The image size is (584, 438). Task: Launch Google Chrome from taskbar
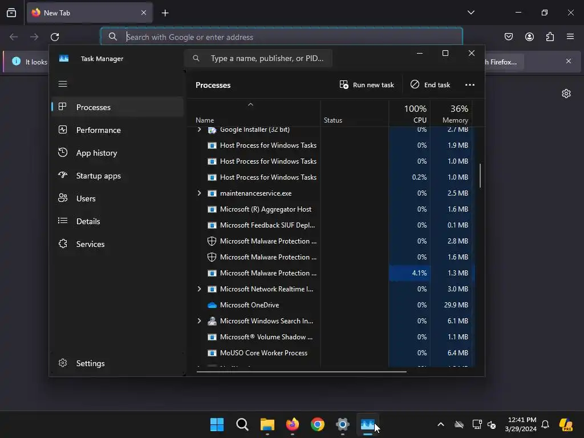click(x=317, y=424)
